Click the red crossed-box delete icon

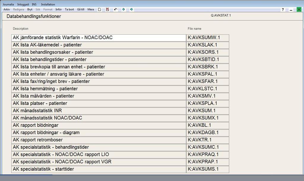point(107,9)
